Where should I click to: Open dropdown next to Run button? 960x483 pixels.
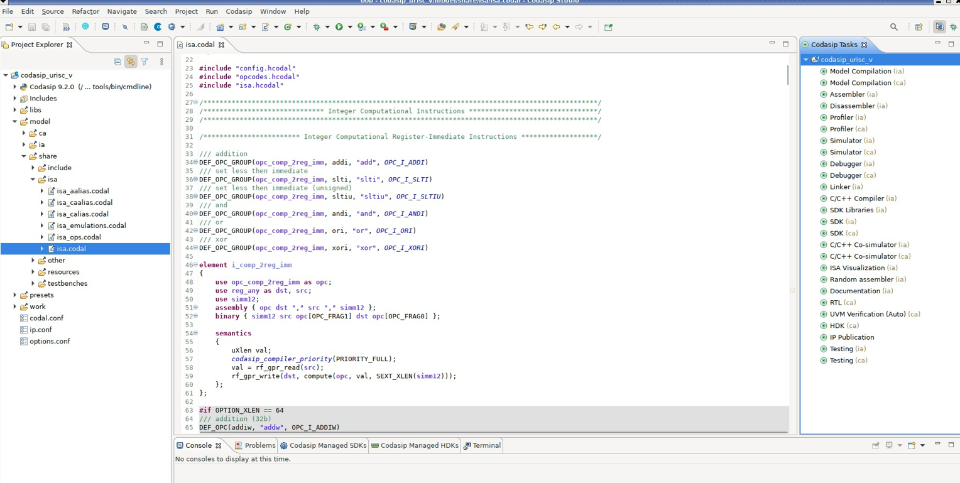click(350, 27)
